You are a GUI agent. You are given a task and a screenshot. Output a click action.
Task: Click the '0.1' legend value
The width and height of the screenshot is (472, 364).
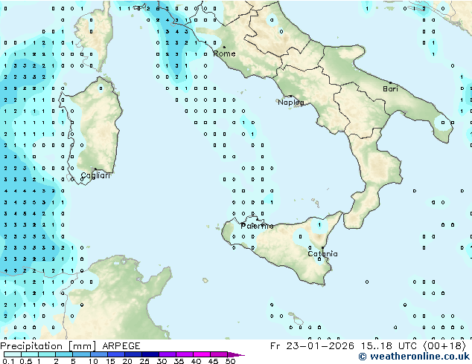[8, 361]
